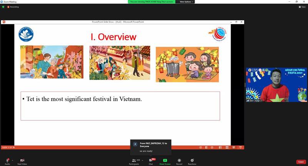Click the Audio microphone icon
The width and height of the screenshot is (308, 166).
[7, 160]
